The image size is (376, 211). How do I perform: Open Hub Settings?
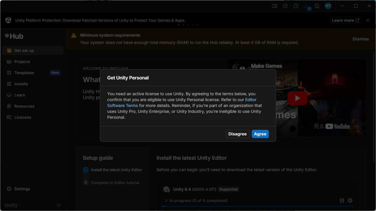(x=33, y=189)
